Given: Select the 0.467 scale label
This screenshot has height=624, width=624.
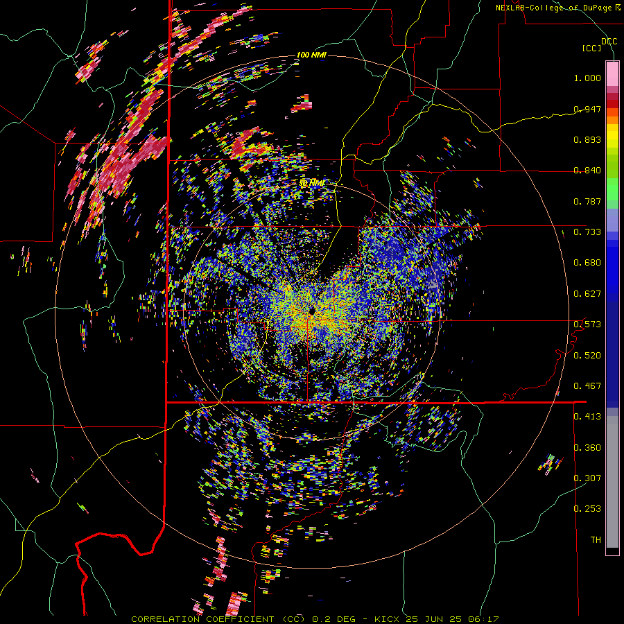Looking at the screenshot, I should point(587,386).
